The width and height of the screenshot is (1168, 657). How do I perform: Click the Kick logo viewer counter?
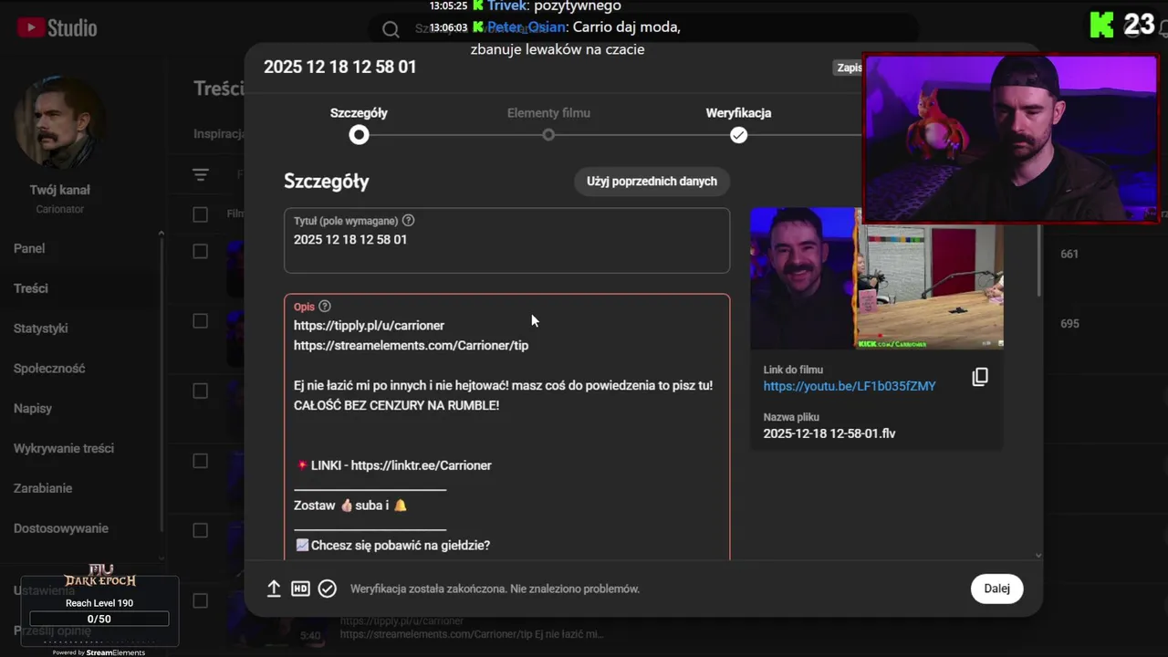1123,25
